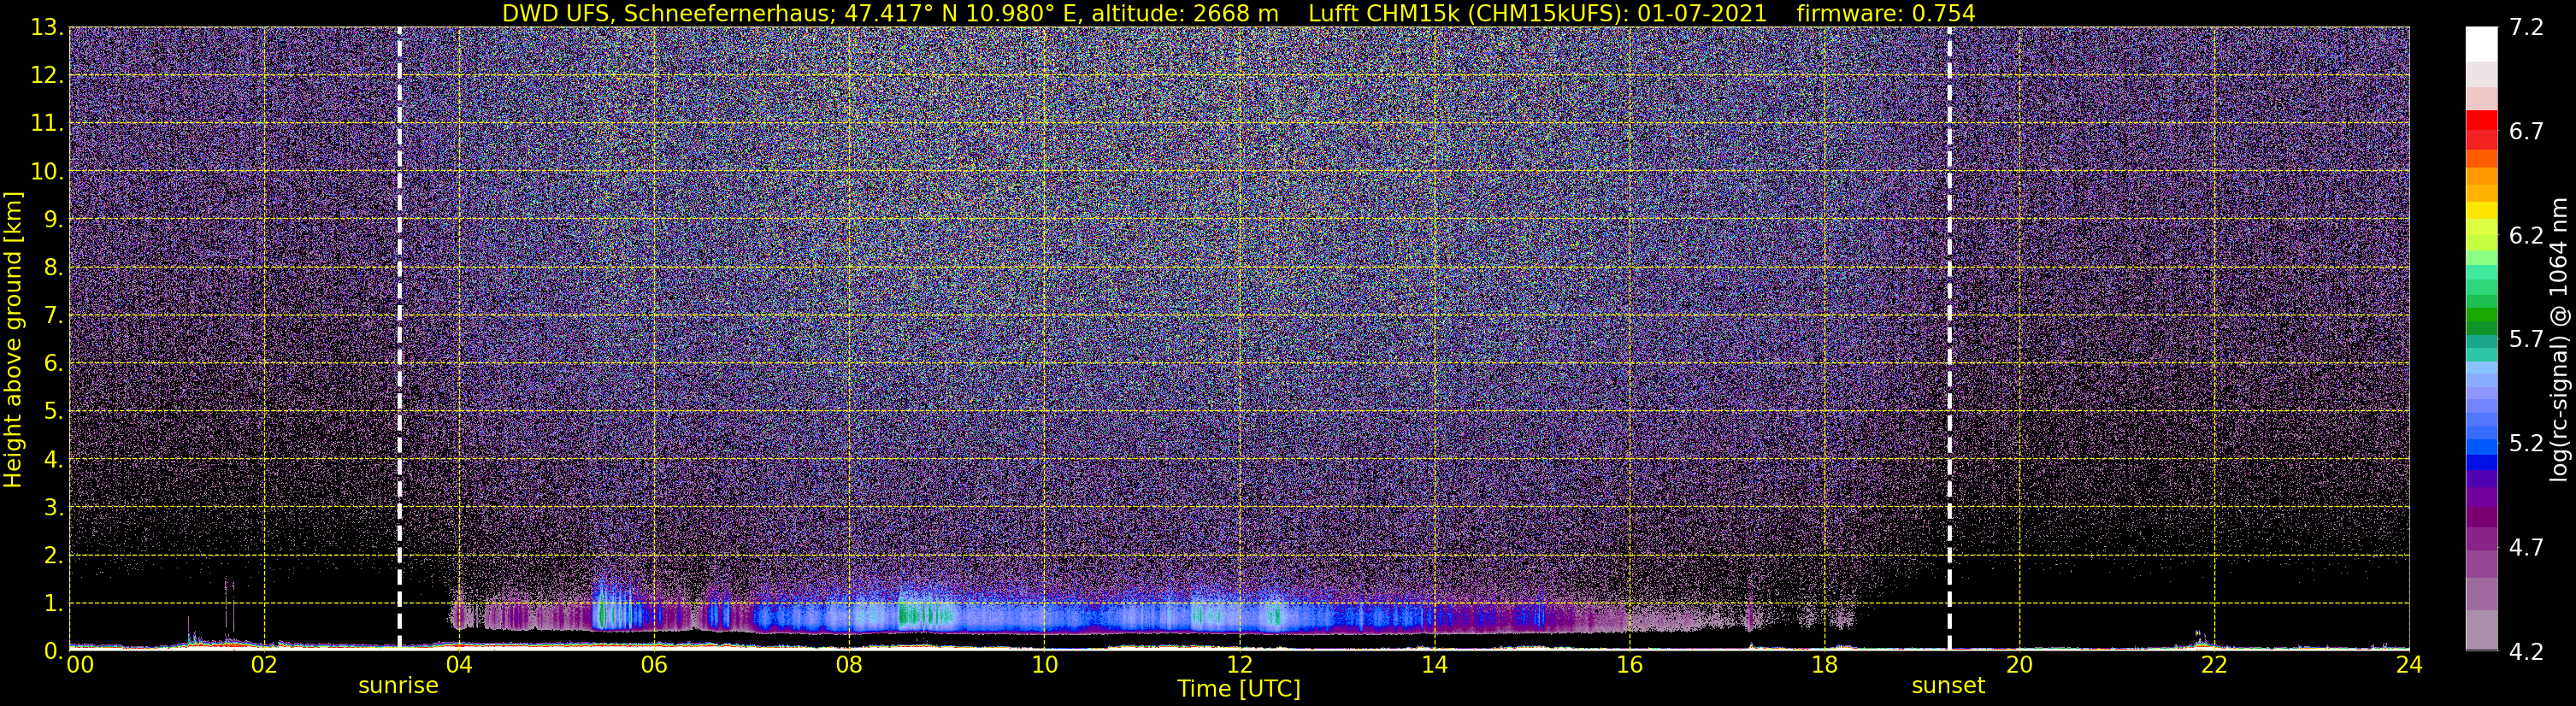This screenshot has width=2576, height=706.
Task: Click the bright blue aerosol layer at 10 UTC
Action: coord(1044,617)
